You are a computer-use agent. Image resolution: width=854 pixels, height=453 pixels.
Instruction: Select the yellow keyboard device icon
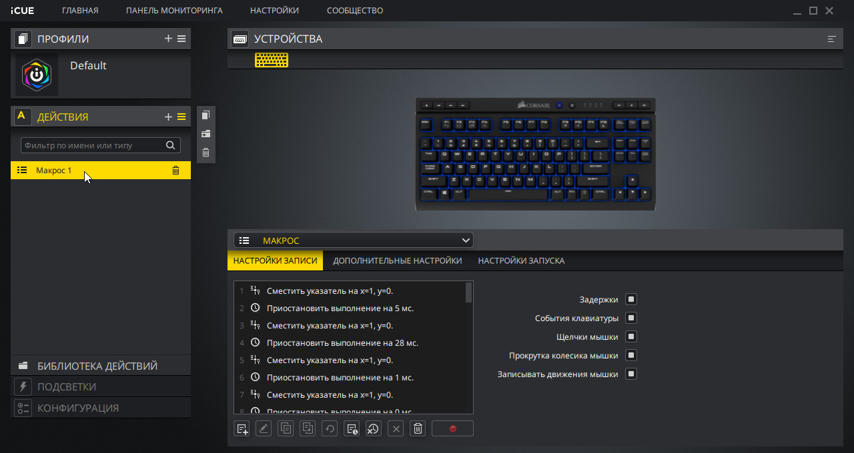pos(272,60)
